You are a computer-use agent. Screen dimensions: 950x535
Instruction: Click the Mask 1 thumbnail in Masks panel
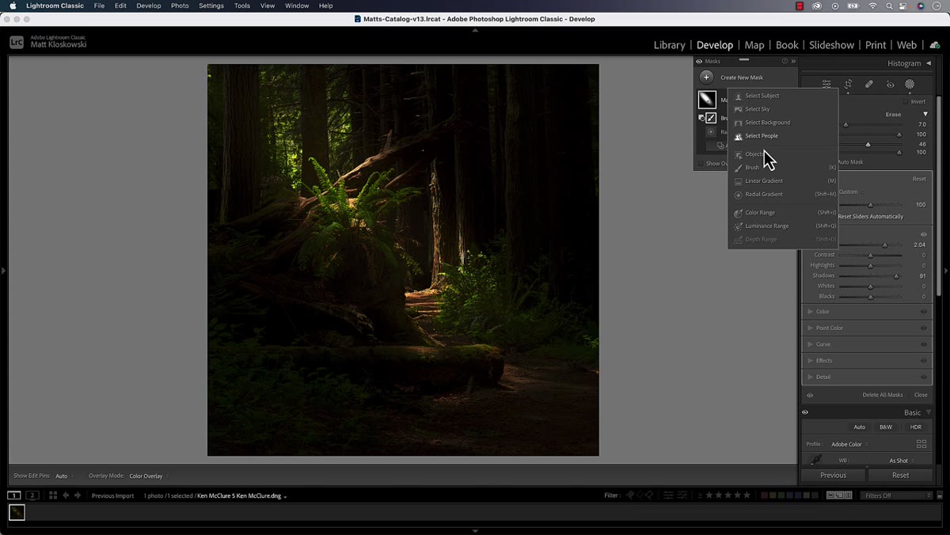(x=707, y=100)
